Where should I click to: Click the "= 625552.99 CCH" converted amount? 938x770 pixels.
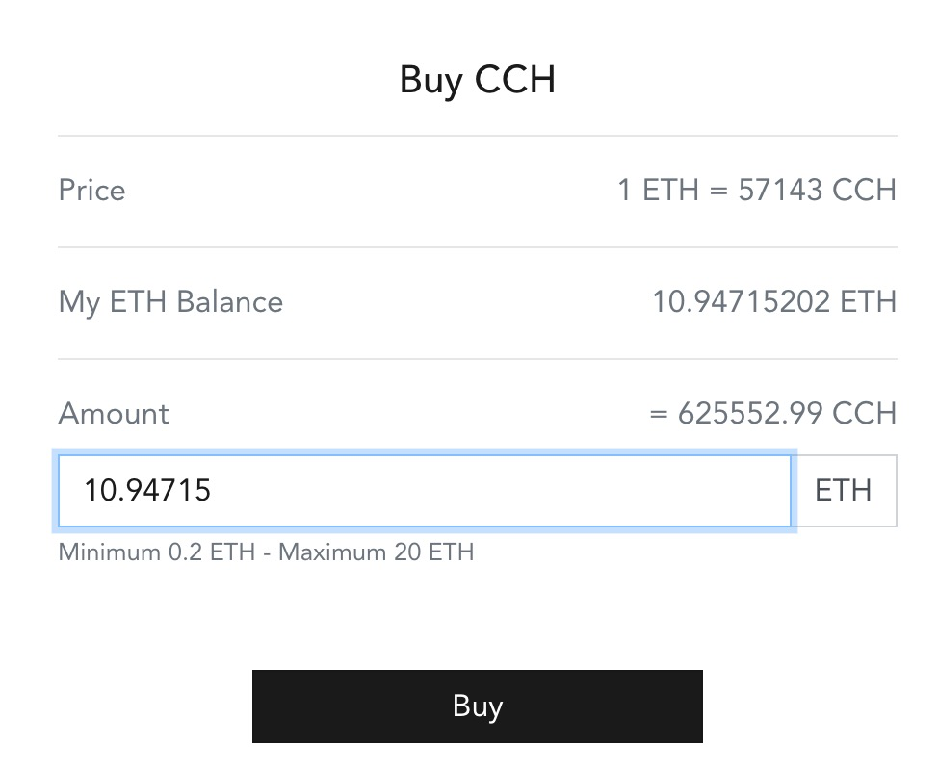coord(773,413)
